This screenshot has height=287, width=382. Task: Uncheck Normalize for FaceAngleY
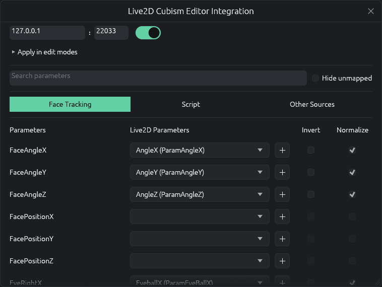(x=352, y=172)
